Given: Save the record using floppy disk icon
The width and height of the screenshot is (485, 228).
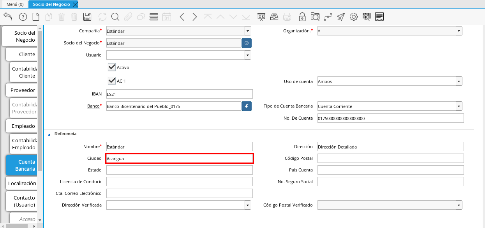Looking at the screenshot, I should [x=87, y=17].
